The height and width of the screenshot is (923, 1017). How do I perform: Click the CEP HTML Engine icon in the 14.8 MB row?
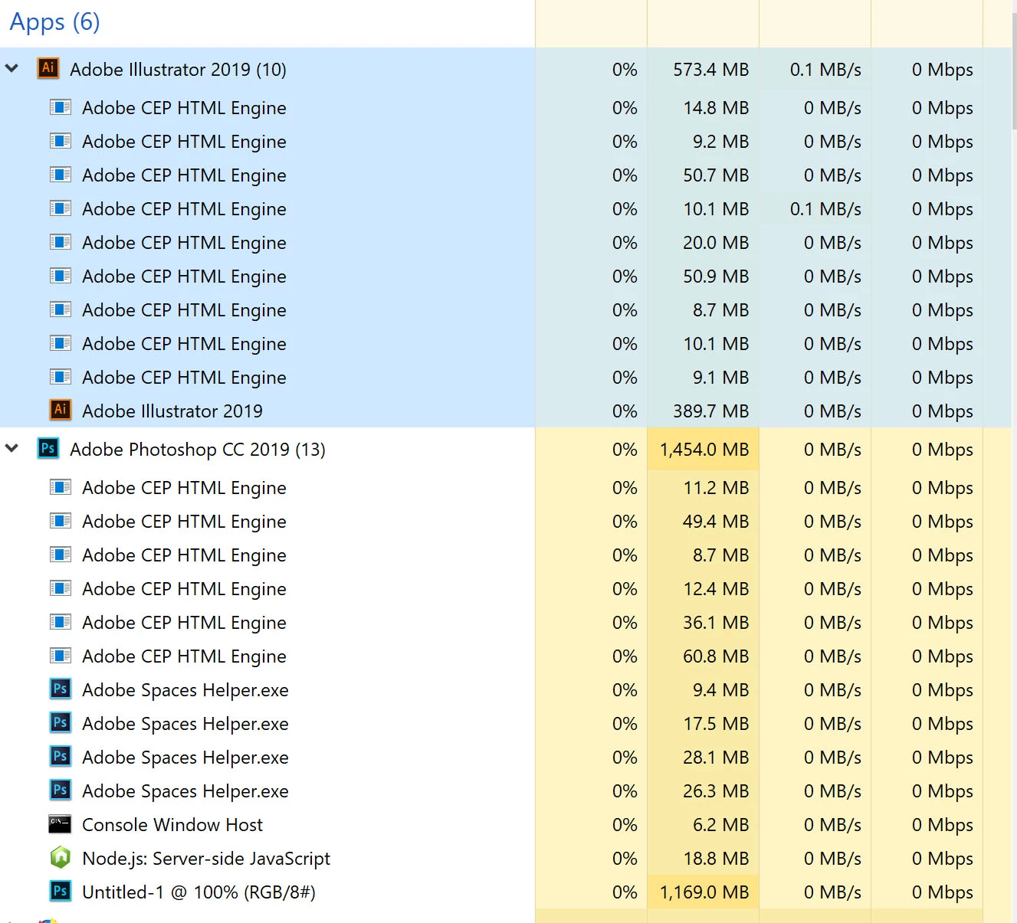(x=61, y=107)
